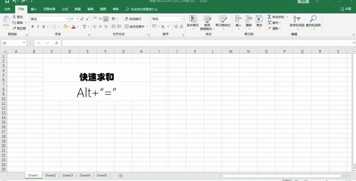Image resolution: width=356 pixels, height=181 pixels.
Task: Open Sort and Filter (排序和筛选)
Action: tap(297, 22)
